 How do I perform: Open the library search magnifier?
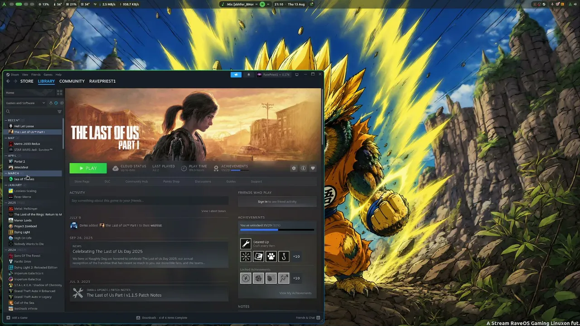(x=8, y=111)
